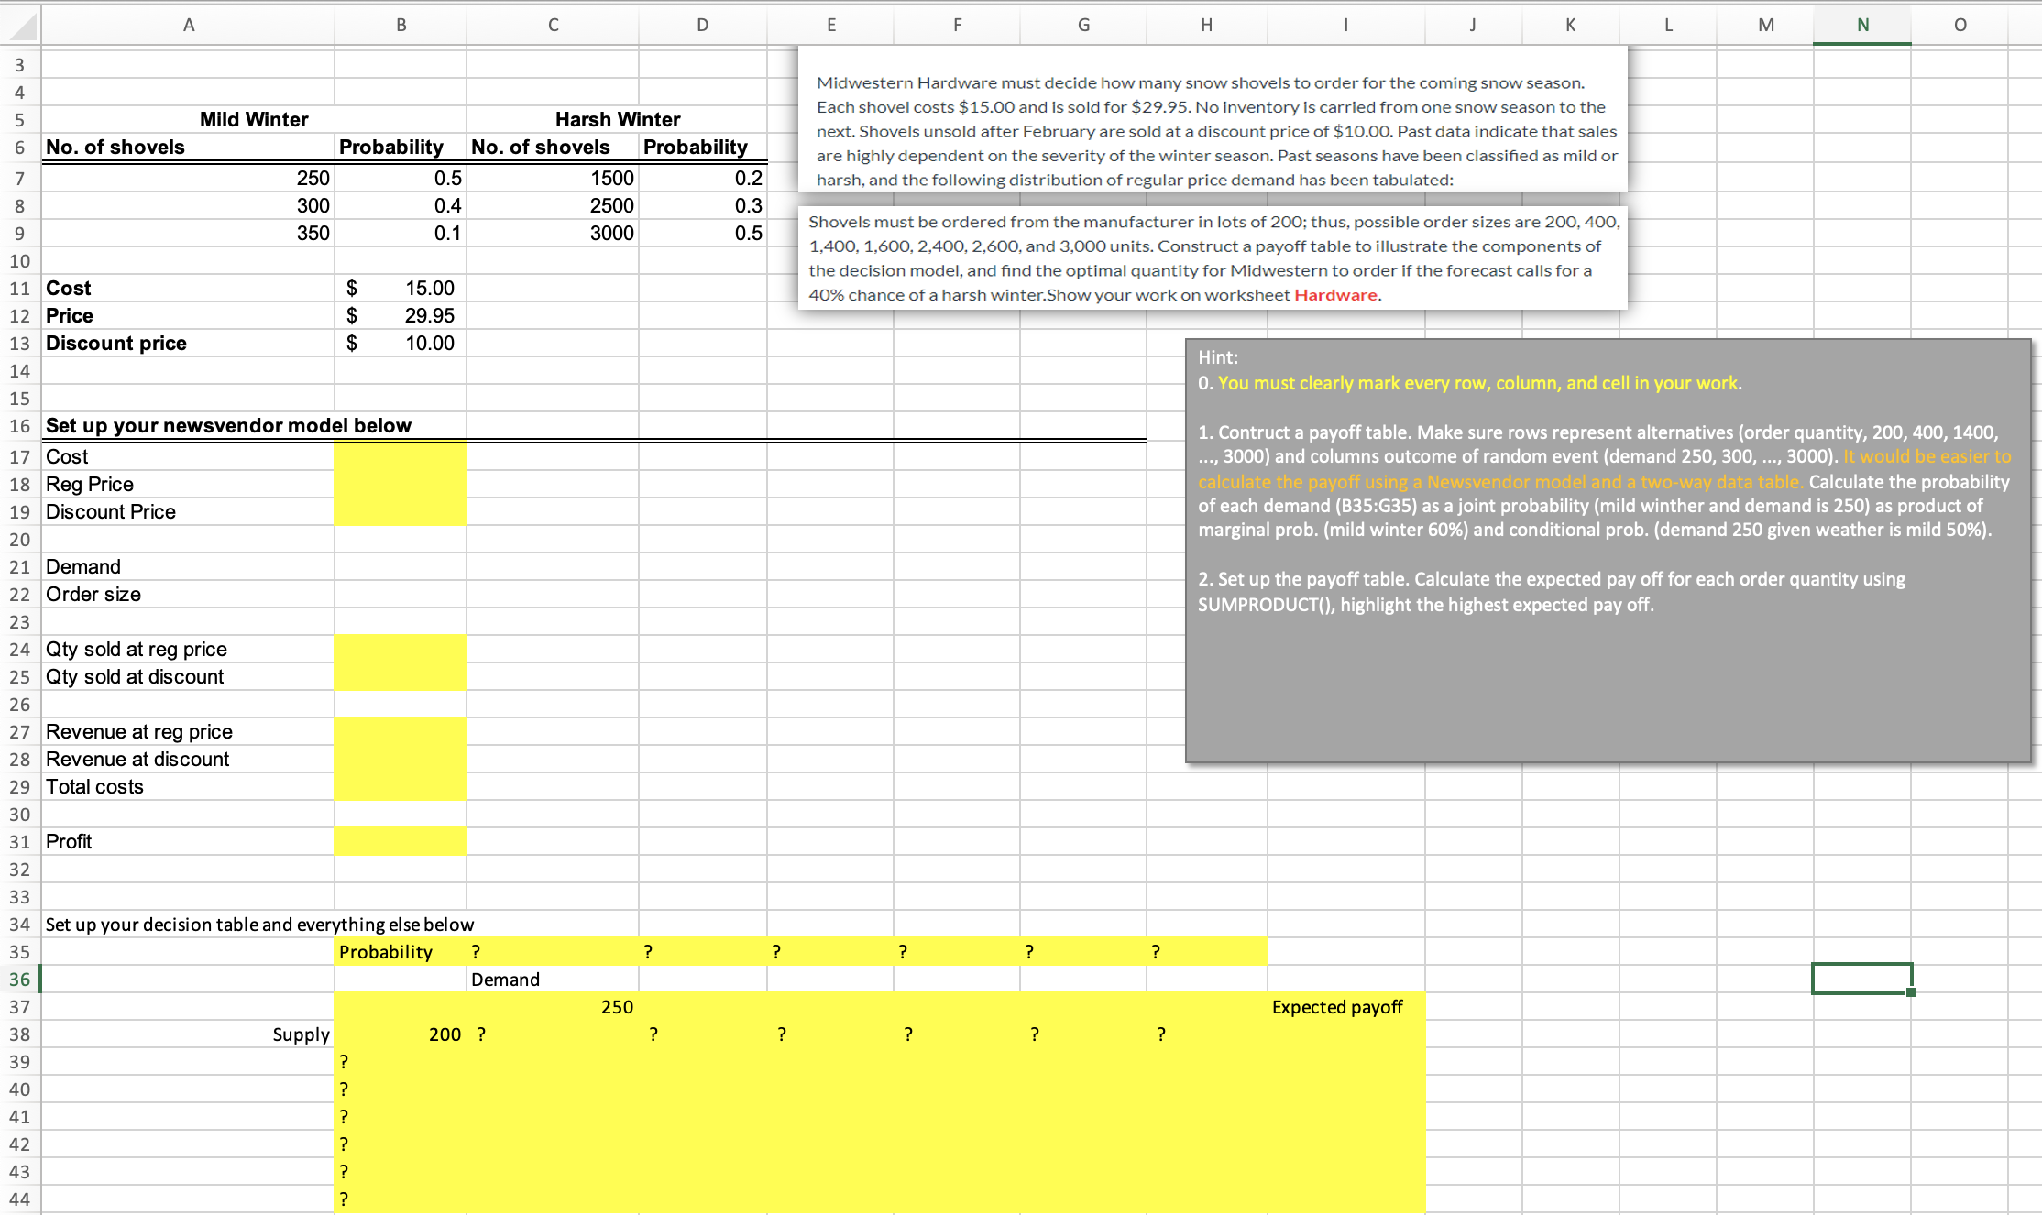Select row 36 header

pyautogui.click(x=19, y=979)
